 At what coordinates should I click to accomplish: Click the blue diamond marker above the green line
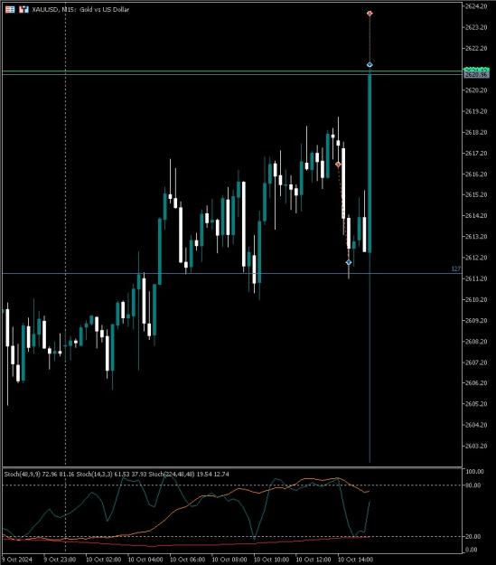(x=370, y=65)
